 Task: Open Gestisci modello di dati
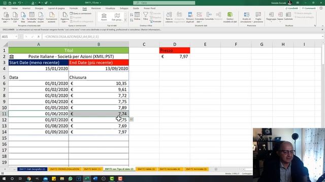pyautogui.click(x=230, y=17)
